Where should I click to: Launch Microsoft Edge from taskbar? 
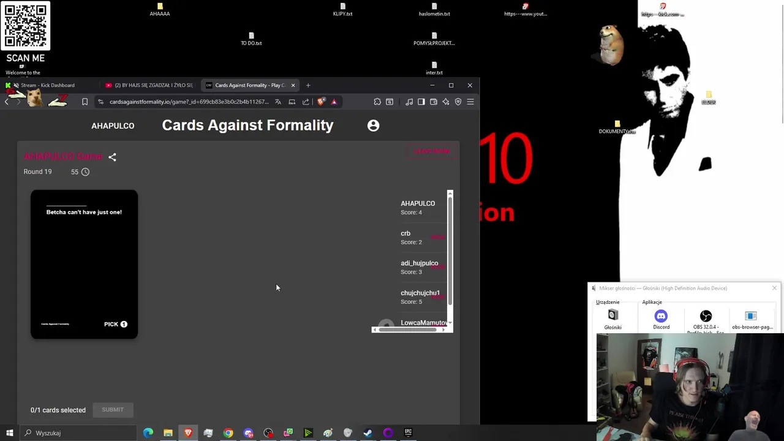tap(148, 433)
